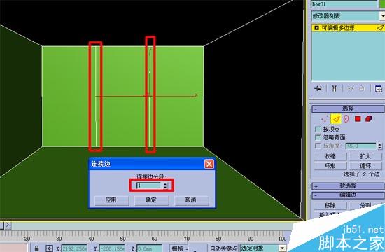Click 确定 in the 连接边 dialog

[151, 200]
